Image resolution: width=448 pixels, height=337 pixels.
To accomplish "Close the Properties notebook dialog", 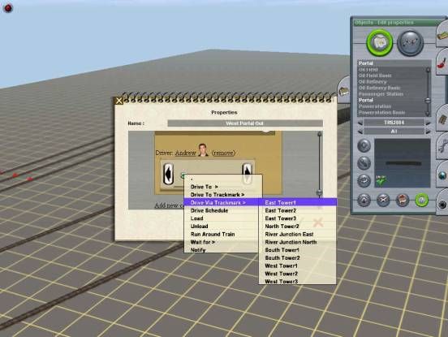I will tap(118, 101).
